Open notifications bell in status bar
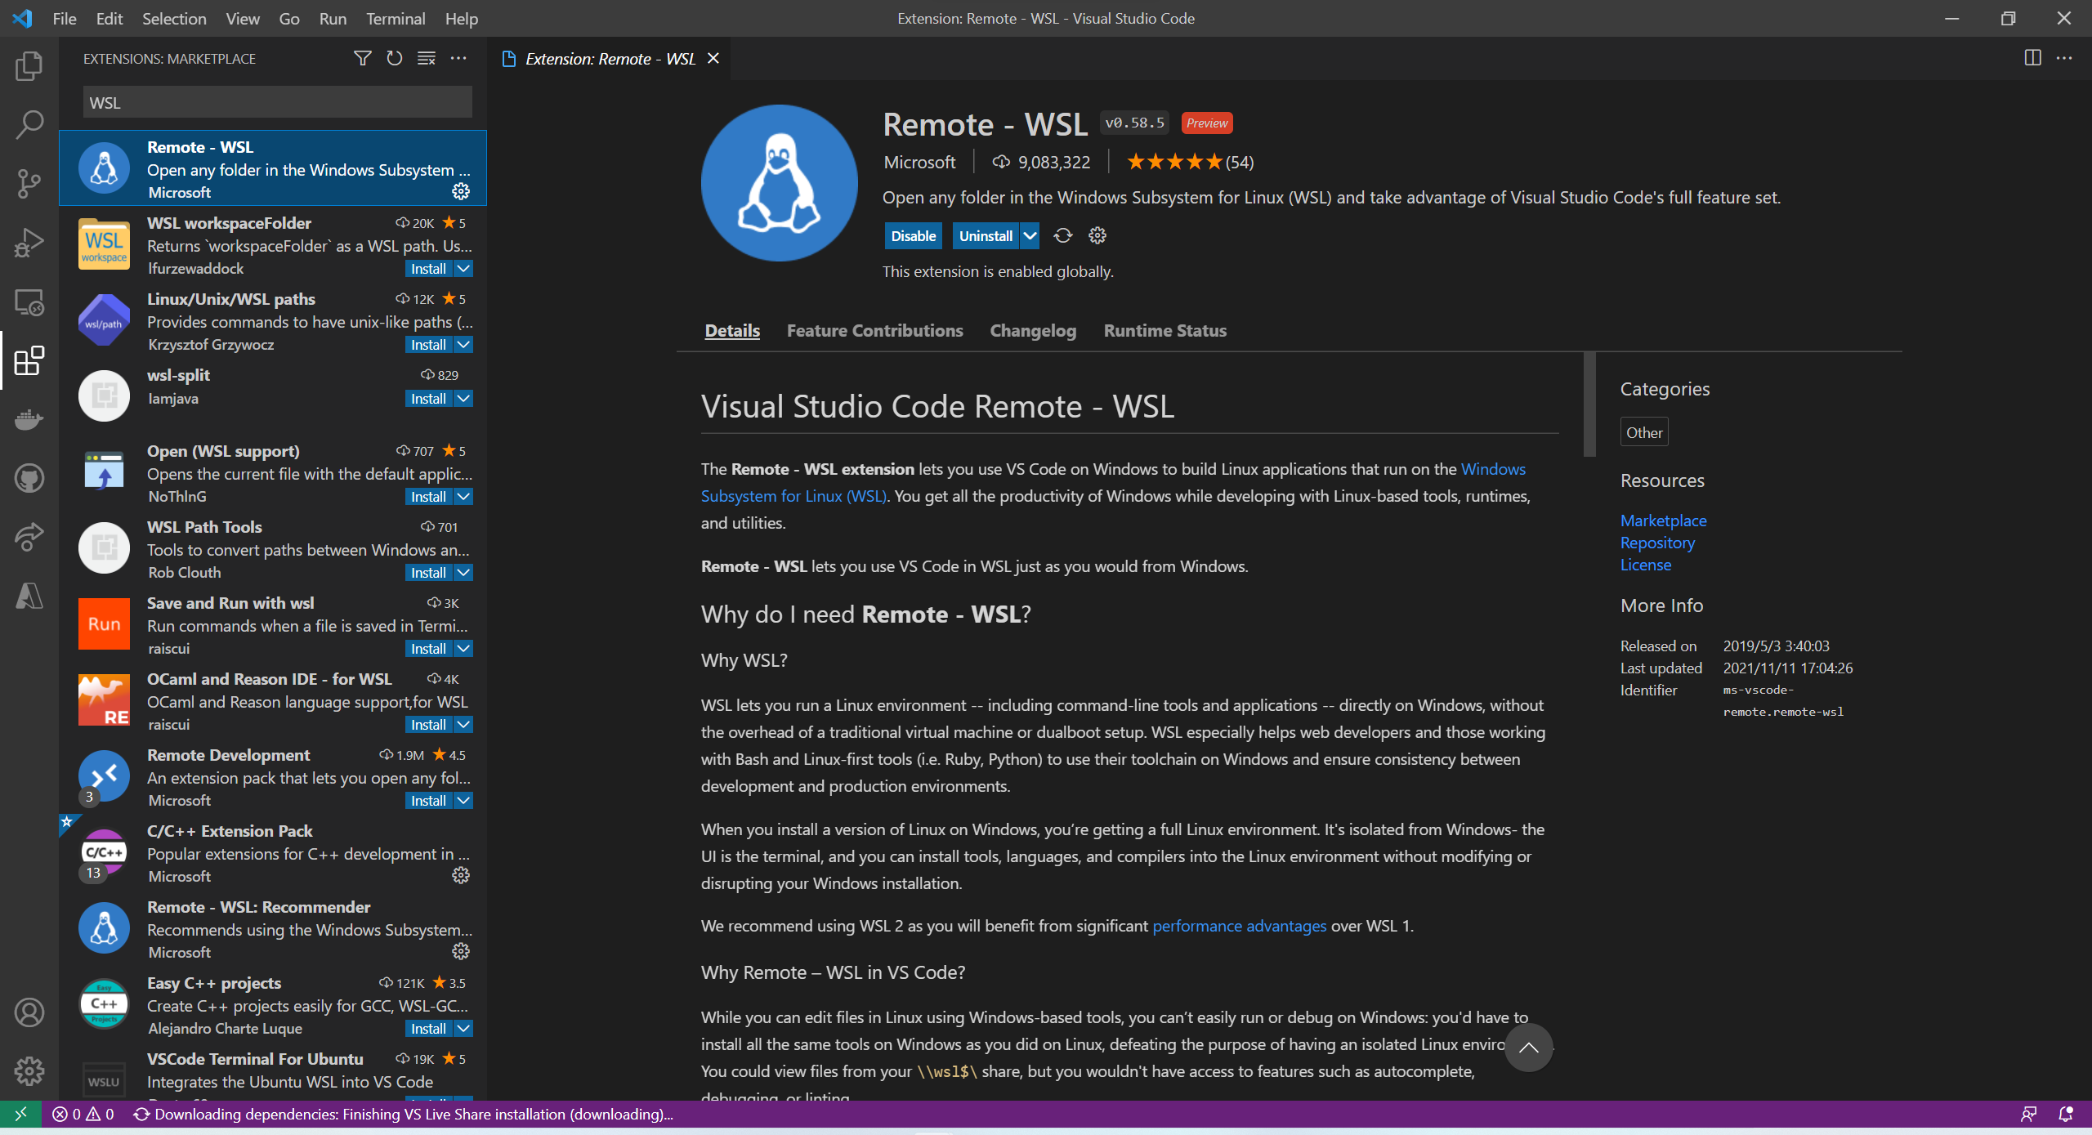2092x1135 pixels. (2066, 1114)
